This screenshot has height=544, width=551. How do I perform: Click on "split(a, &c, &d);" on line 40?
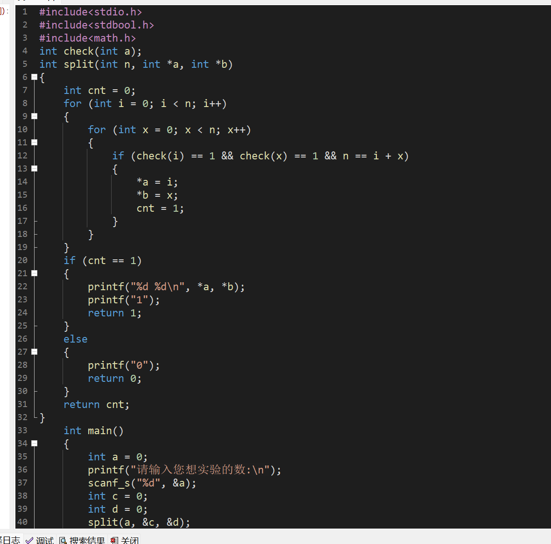pos(139,522)
